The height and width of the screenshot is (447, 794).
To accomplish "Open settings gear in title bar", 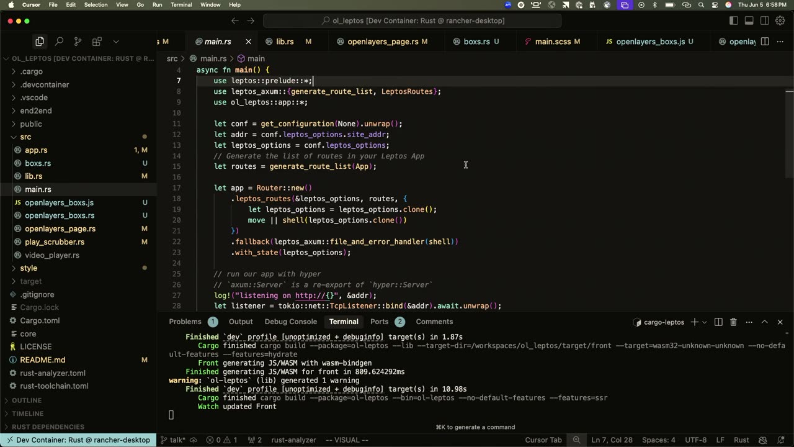I will pos(780,20).
